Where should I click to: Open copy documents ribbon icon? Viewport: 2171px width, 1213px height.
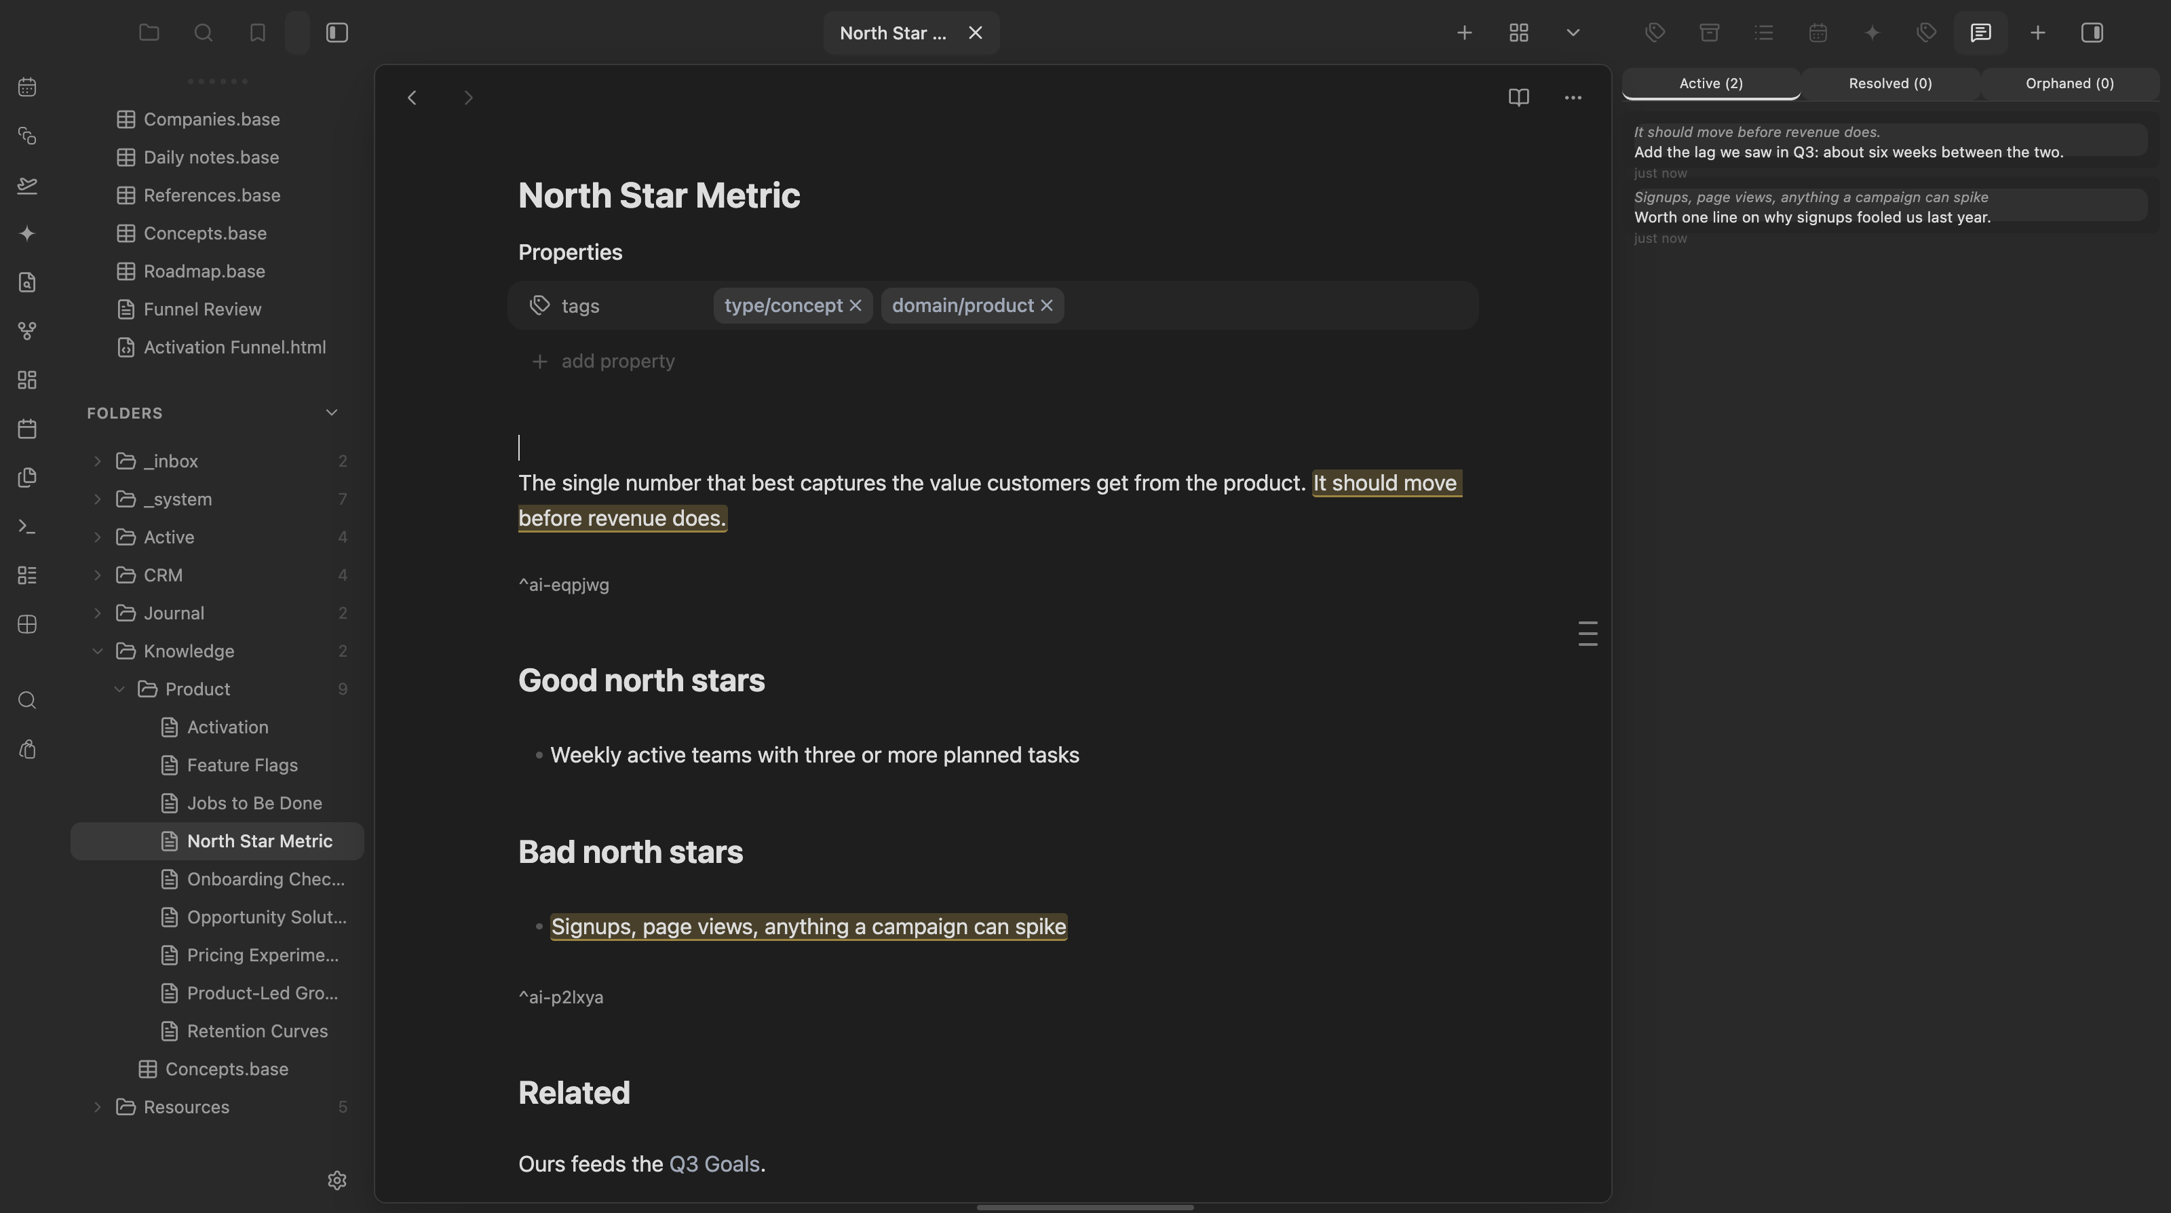click(27, 478)
